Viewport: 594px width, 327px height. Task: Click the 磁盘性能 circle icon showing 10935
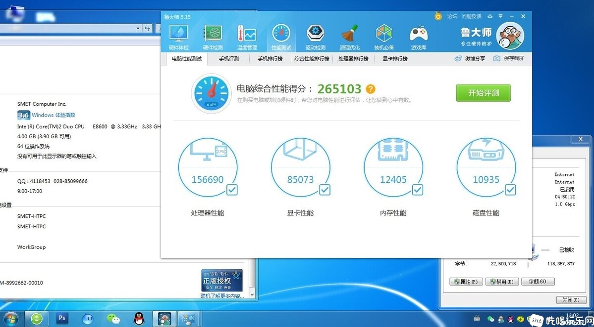pyautogui.click(x=486, y=167)
